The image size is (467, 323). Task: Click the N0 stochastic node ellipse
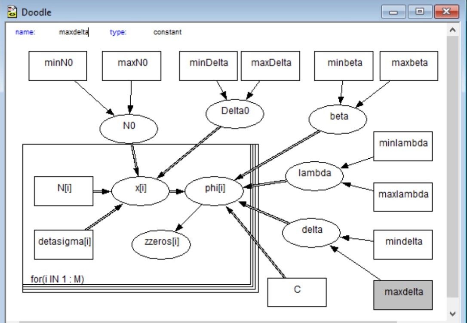coord(129,128)
